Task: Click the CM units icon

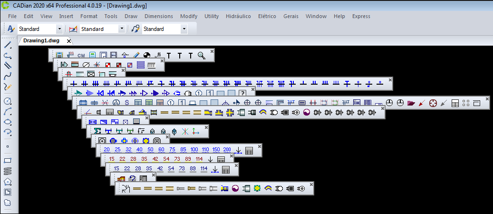Action: pos(81,55)
